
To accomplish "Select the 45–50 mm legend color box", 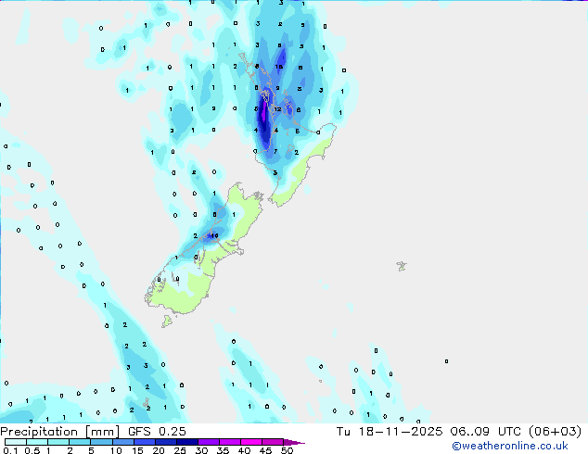I will pyautogui.click(x=273, y=442).
